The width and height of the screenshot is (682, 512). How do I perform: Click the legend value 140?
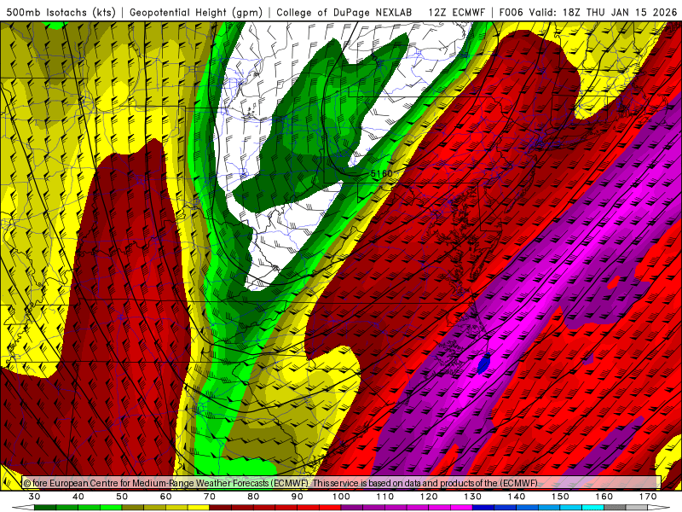517,497
